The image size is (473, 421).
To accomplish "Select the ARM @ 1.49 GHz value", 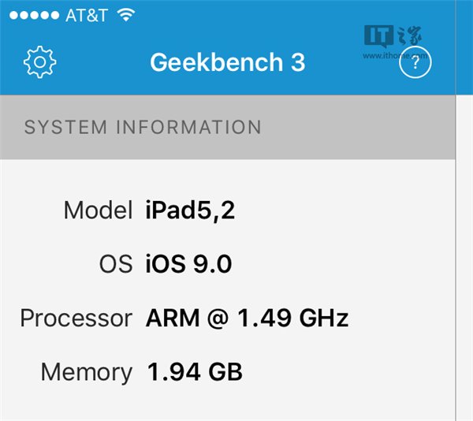I will 247,319.
